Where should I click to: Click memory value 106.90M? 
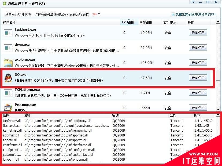147,63
